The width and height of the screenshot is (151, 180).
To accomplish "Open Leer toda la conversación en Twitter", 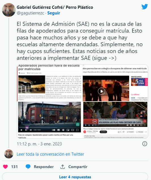I will pyautogui.click(x=50, y=154).
